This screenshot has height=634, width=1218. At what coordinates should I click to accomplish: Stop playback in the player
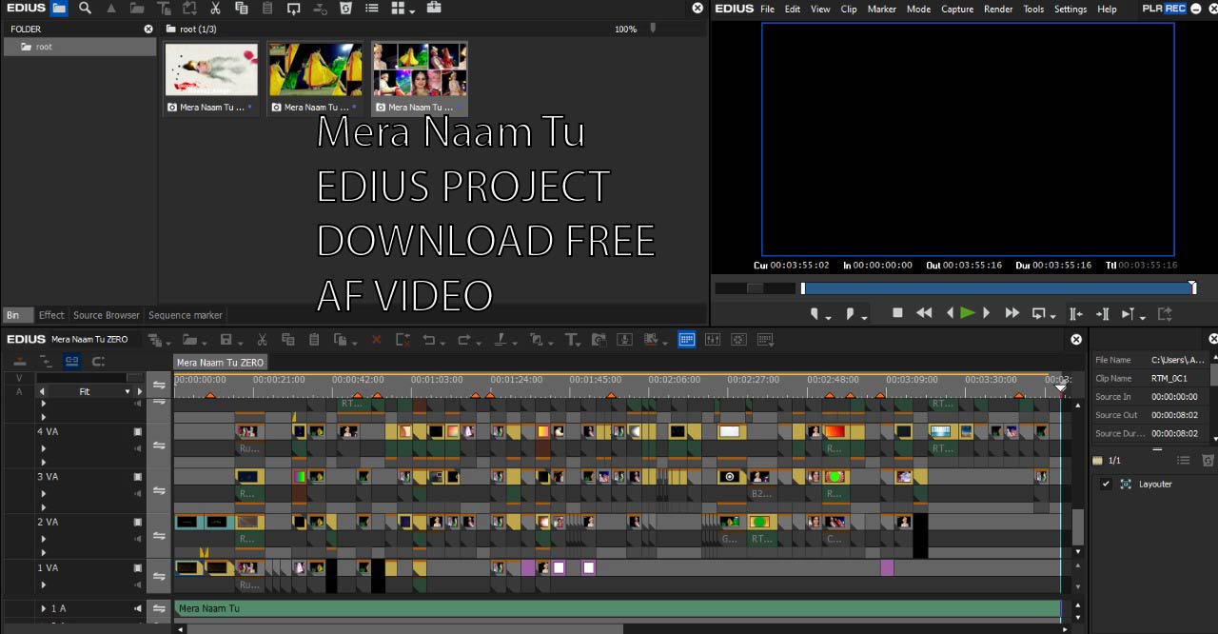click(897, 313)
